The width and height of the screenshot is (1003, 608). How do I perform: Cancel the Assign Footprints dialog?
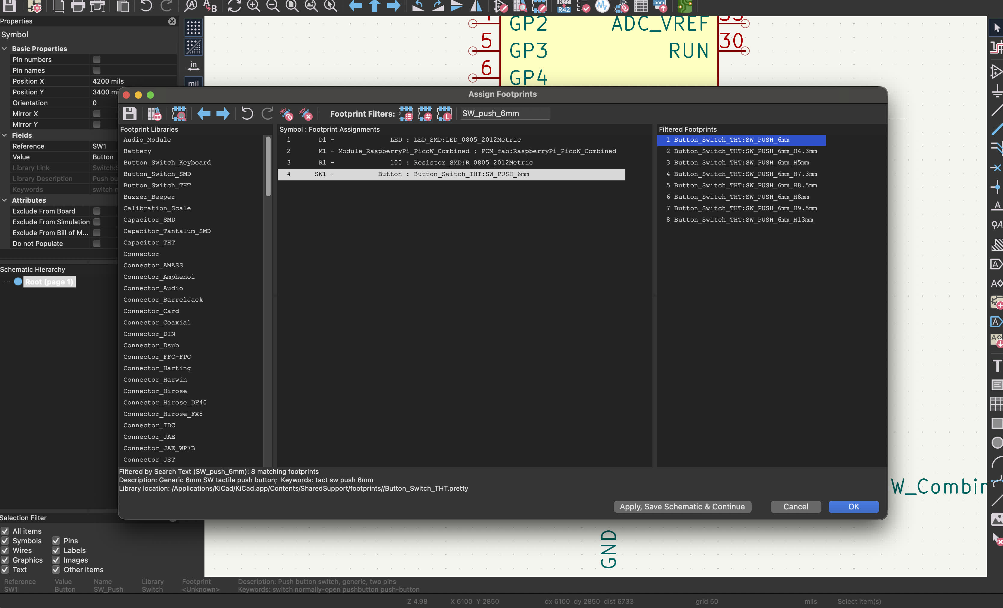(796, 507)
